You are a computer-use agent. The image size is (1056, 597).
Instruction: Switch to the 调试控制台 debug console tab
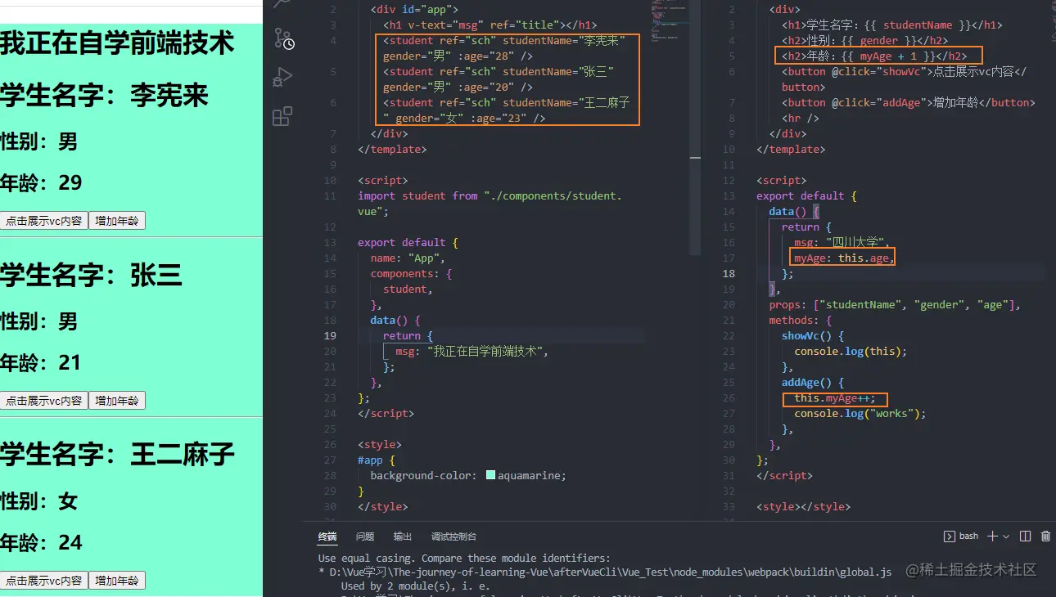(x=454, y=536)
